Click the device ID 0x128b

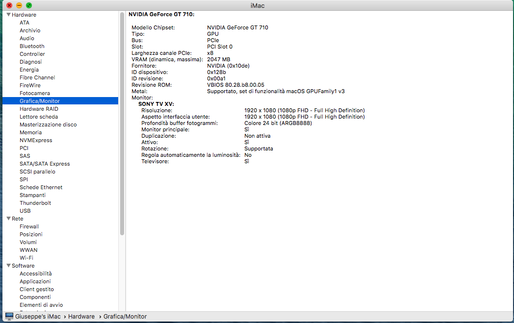coord(216,72)
